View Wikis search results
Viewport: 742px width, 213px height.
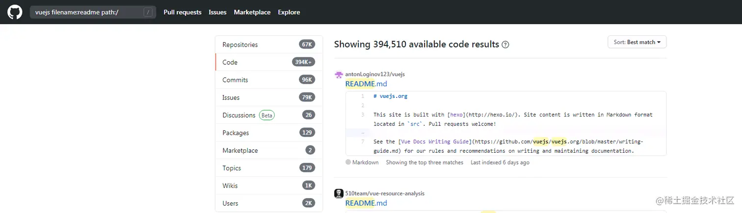(230, 186)
